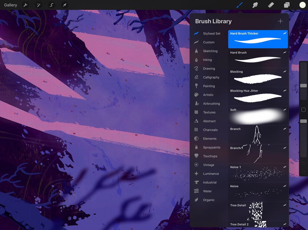Image resolution: width=308 pixels, height=230 pixels.
Task: Open the Sketching brush category
Action: (208, 51)
